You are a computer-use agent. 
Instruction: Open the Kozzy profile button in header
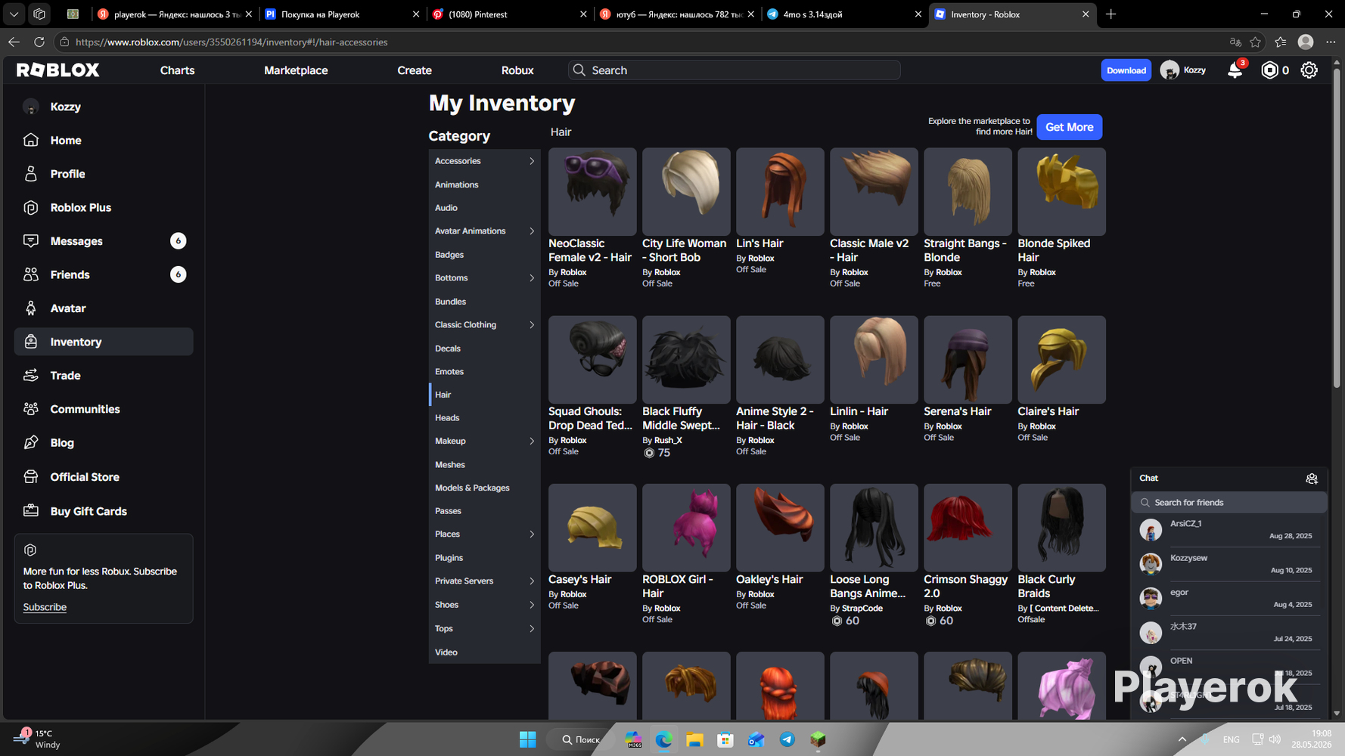coord(1184,70)
